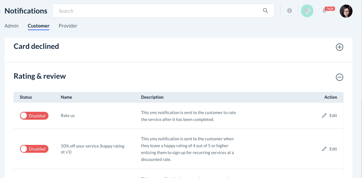Click pencil icon for 50% off notification
Image resolution: width=362 pixels, height=178 pixels.
pyautogui.click(x=324, y=149)
